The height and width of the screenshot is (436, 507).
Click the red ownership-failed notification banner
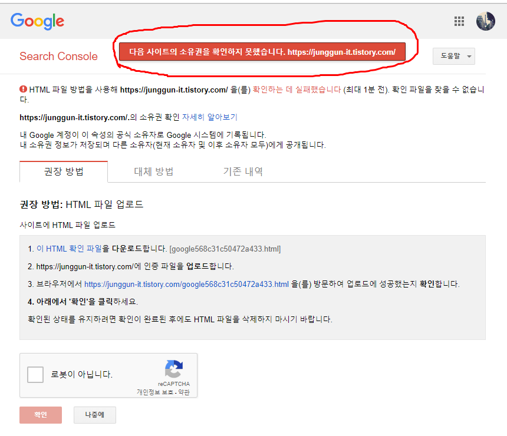point(262,52)
